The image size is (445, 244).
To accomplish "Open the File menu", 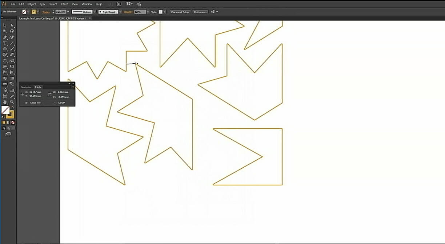I will point(13,4).
